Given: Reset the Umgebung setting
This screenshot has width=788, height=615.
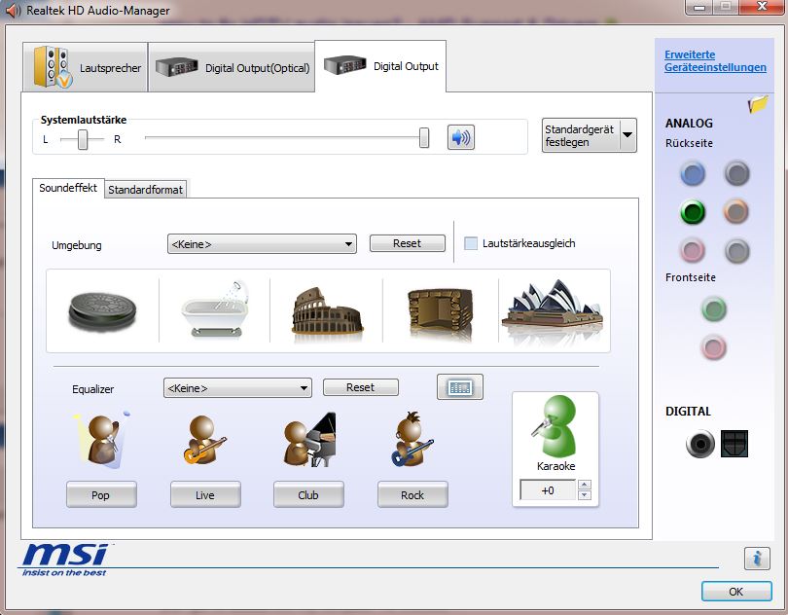Looking at the screenshot, I should click(407, 243).
